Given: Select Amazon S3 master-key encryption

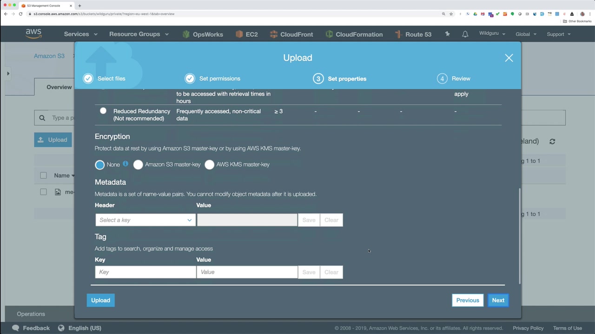Looking at the screenshot, I should click(x=138, y=165).
